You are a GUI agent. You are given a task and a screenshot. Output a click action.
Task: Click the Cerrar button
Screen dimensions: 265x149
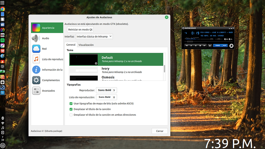point(160,131)
